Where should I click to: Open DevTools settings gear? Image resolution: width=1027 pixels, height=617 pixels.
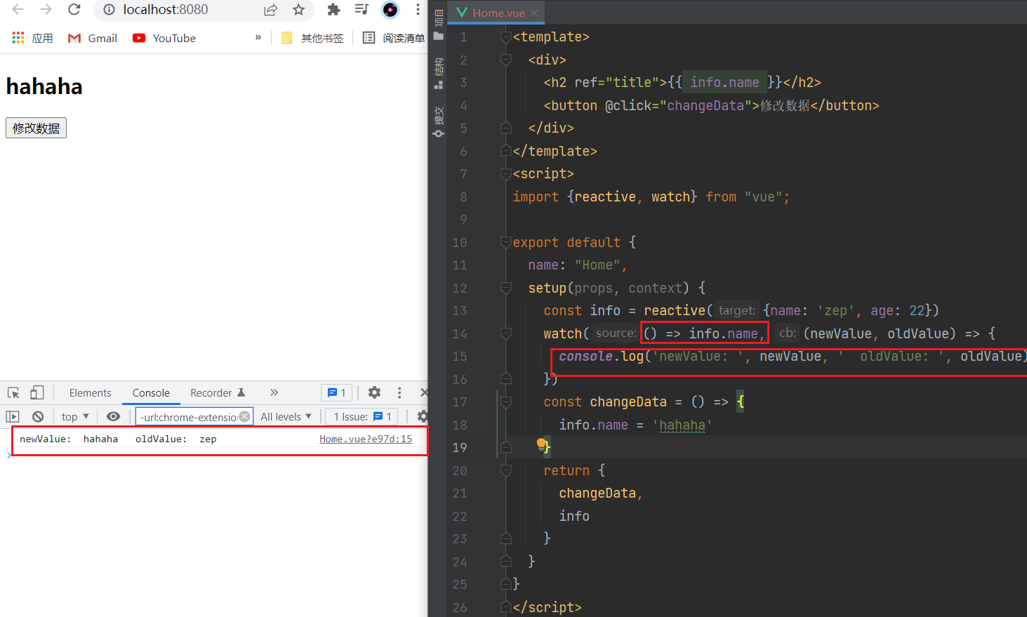click(375, 392)
